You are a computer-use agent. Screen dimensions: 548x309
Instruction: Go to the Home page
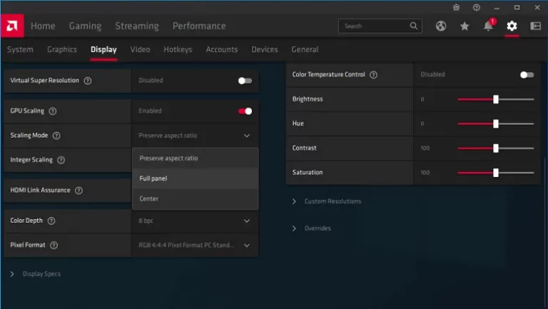coord(43,26)
